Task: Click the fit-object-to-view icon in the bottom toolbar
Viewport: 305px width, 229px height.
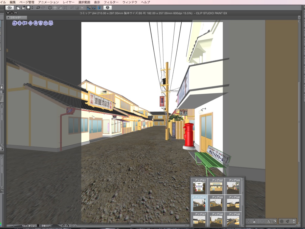Action: pos(249,221)
